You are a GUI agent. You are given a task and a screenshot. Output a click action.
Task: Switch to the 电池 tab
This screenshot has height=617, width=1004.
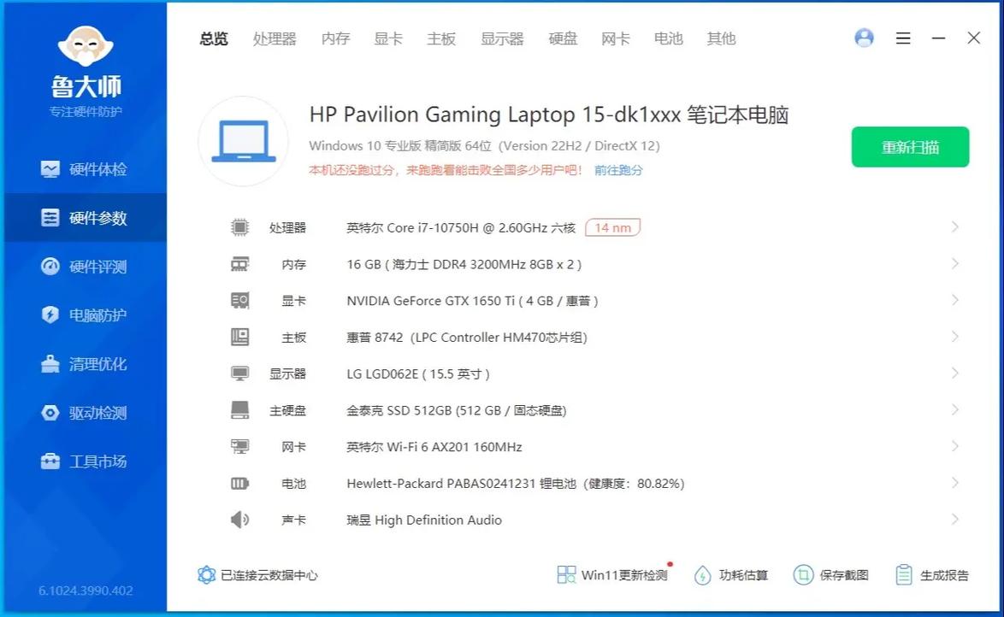coord(669,38)
